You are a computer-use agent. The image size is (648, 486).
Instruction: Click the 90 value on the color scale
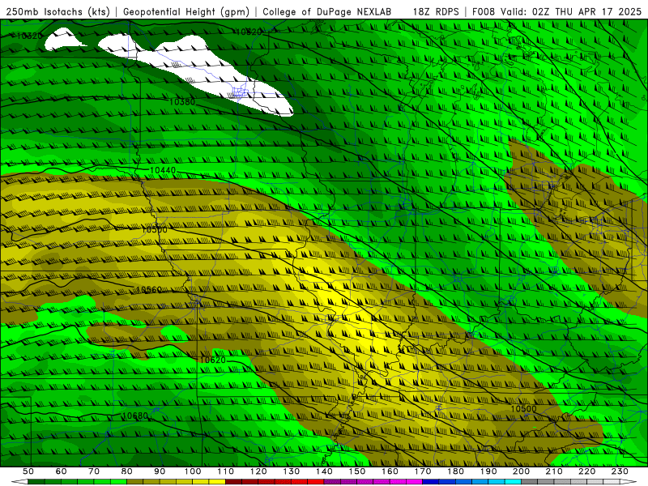pyautogui.click(x=160, y=471)
